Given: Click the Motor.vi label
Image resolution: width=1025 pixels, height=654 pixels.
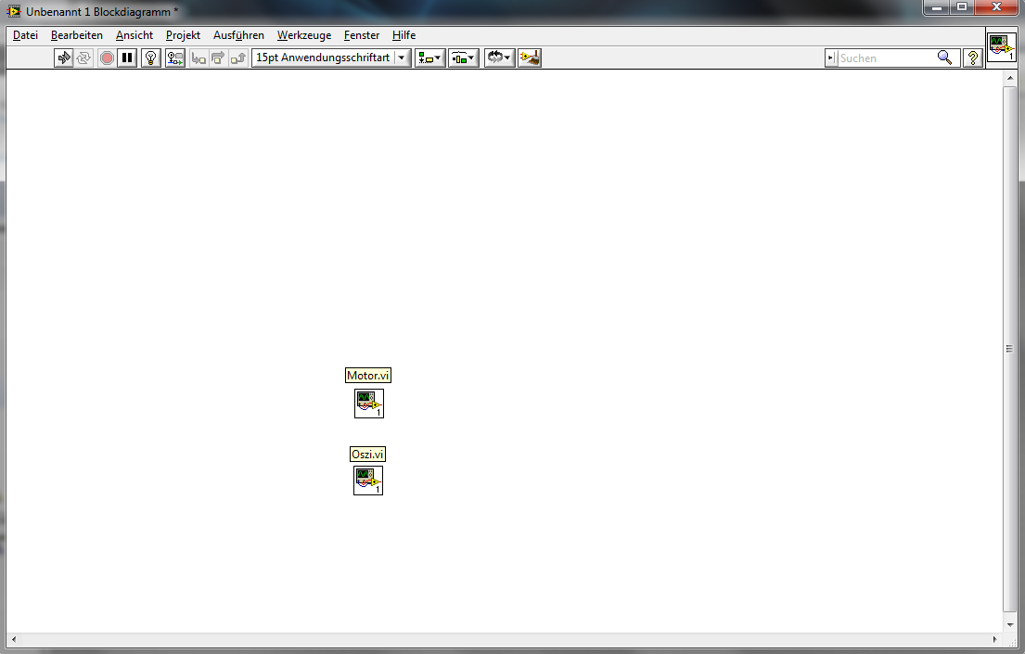Looking at the screenshot, I should pos(368,376).
